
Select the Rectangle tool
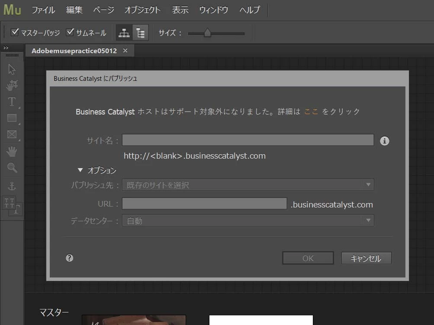click(x=12, y=118)
